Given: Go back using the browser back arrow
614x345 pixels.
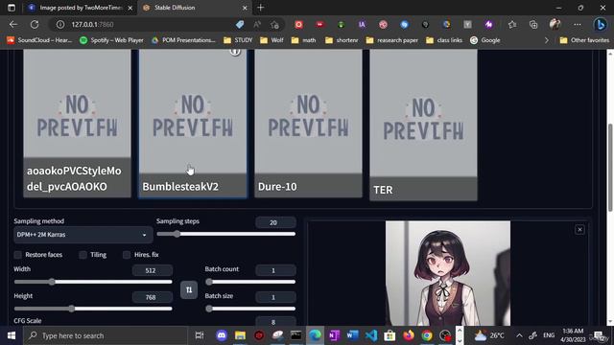Looking at the screenshot, I should click(13, 24).
